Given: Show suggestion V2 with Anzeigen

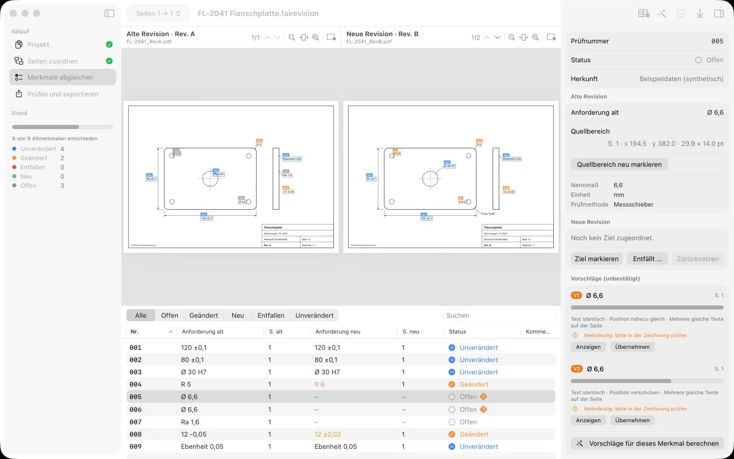Looking at the screenshot, I should [x=588, y=420].
